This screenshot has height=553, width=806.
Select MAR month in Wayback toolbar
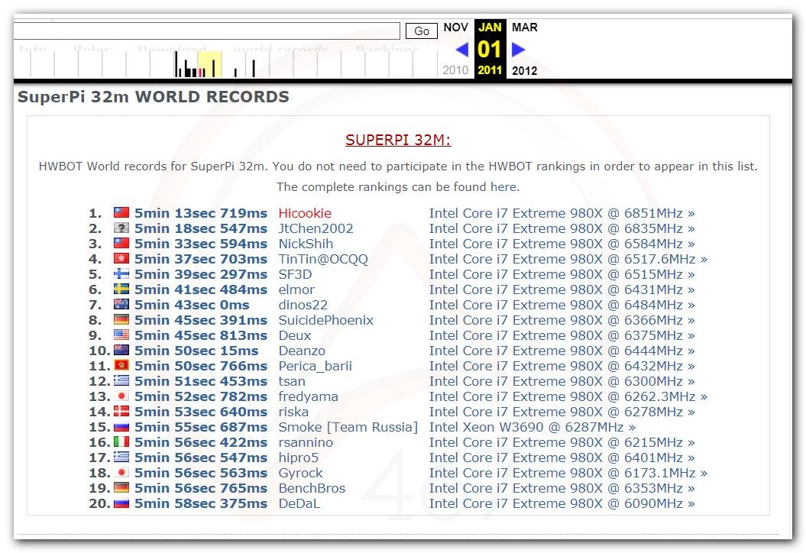524,27
